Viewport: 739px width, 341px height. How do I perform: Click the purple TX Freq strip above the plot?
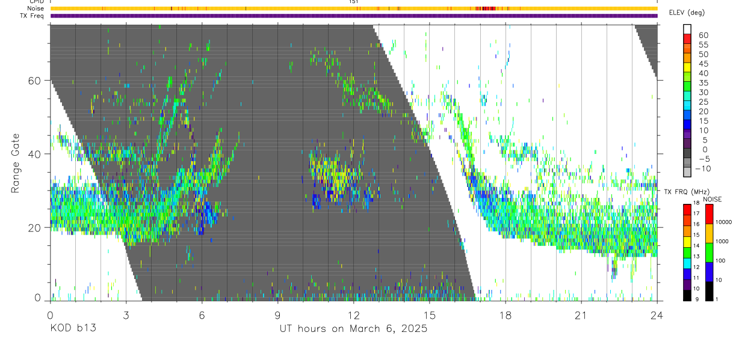(353, 16)
